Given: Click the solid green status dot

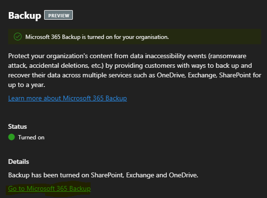Looking at the screenshot, I should click(x=12, y=137).
